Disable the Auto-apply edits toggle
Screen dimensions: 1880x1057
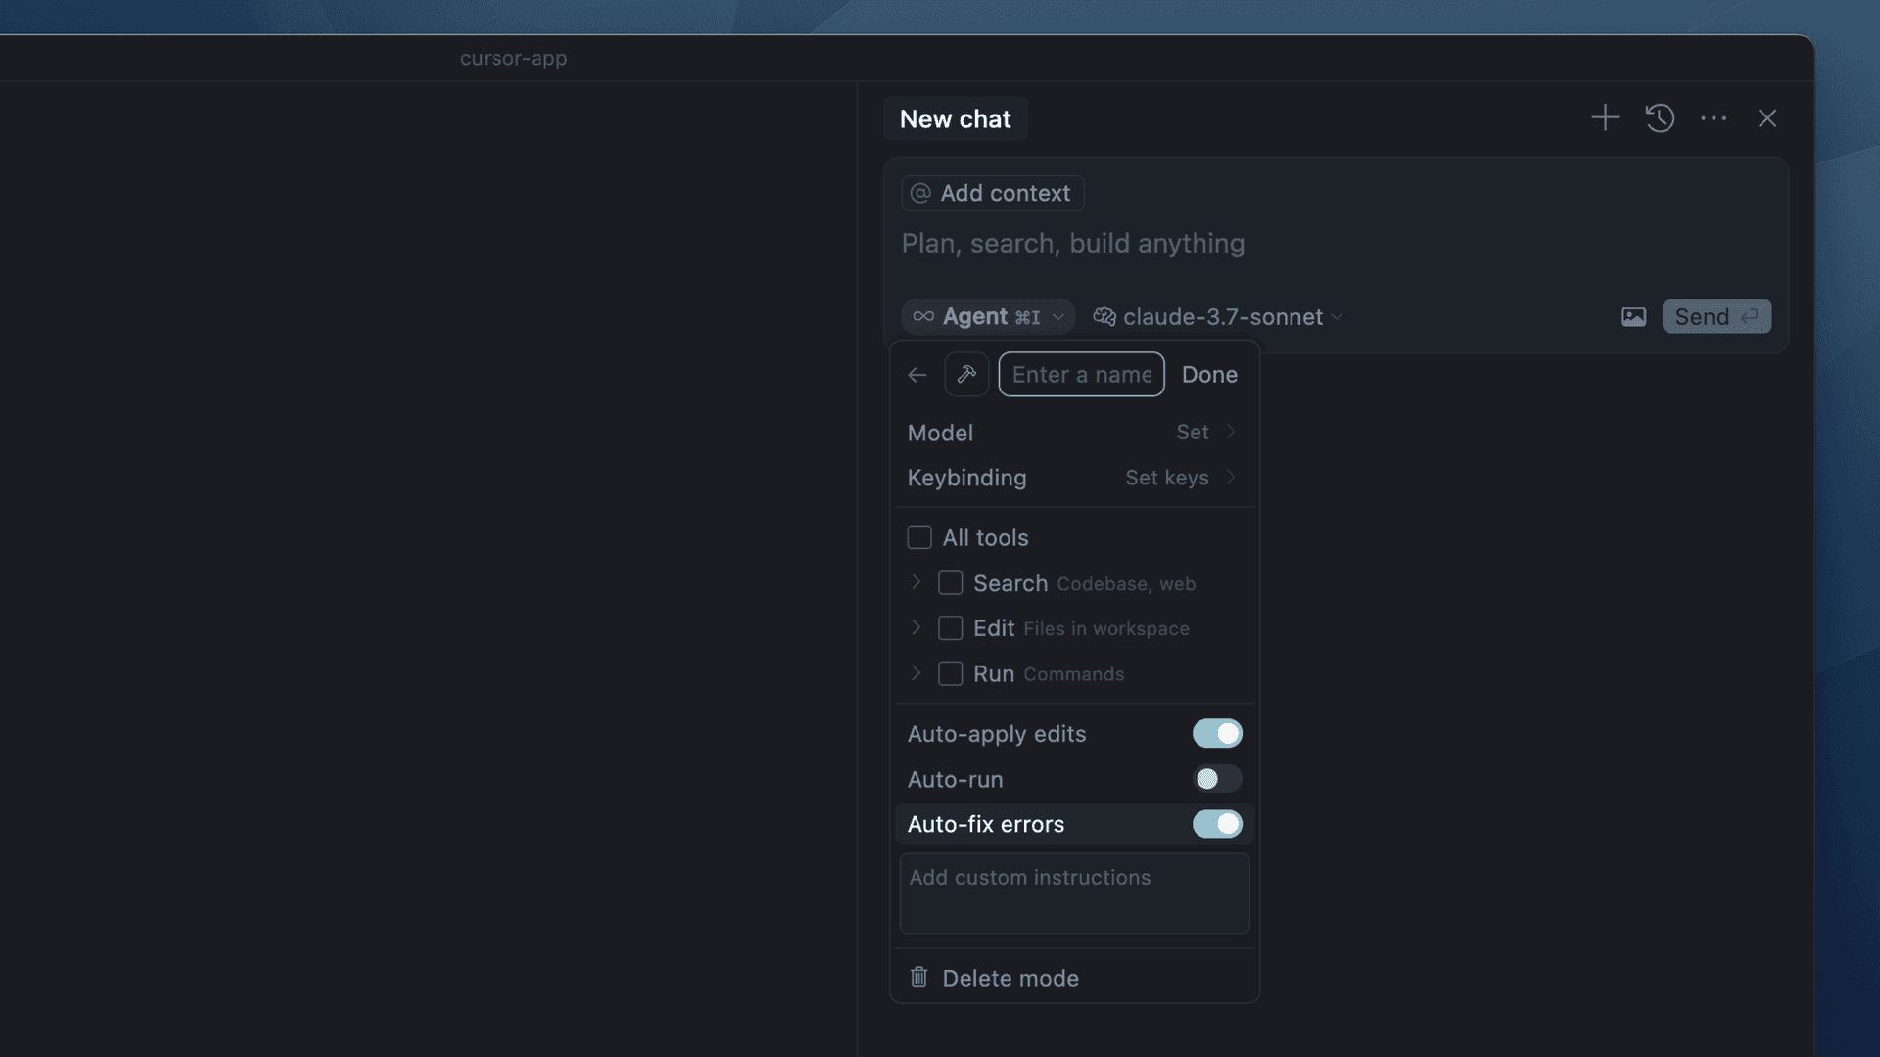[1217, 733]
